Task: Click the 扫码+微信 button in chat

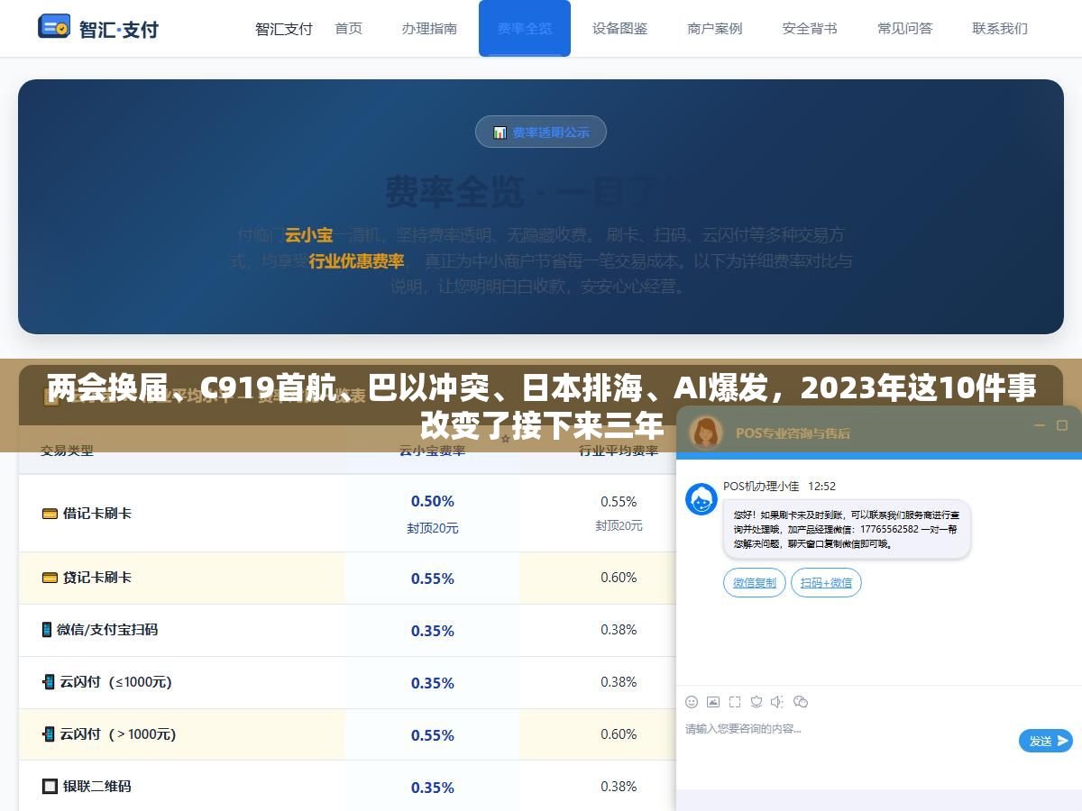Action: point(826,583)
